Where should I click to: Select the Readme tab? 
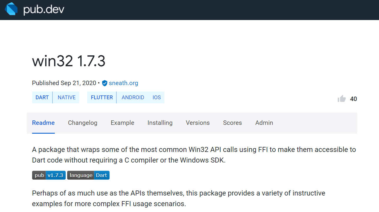tap(43, 123)
